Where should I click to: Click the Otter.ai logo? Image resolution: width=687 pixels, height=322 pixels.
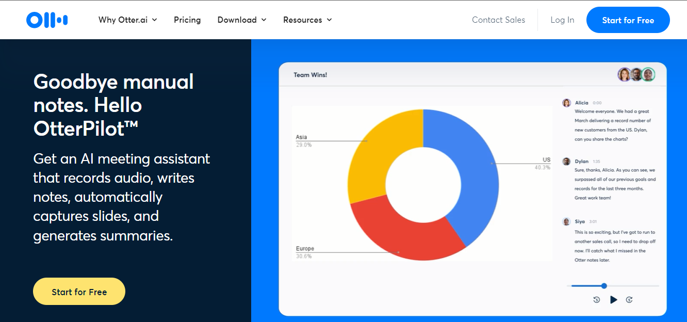47,20
